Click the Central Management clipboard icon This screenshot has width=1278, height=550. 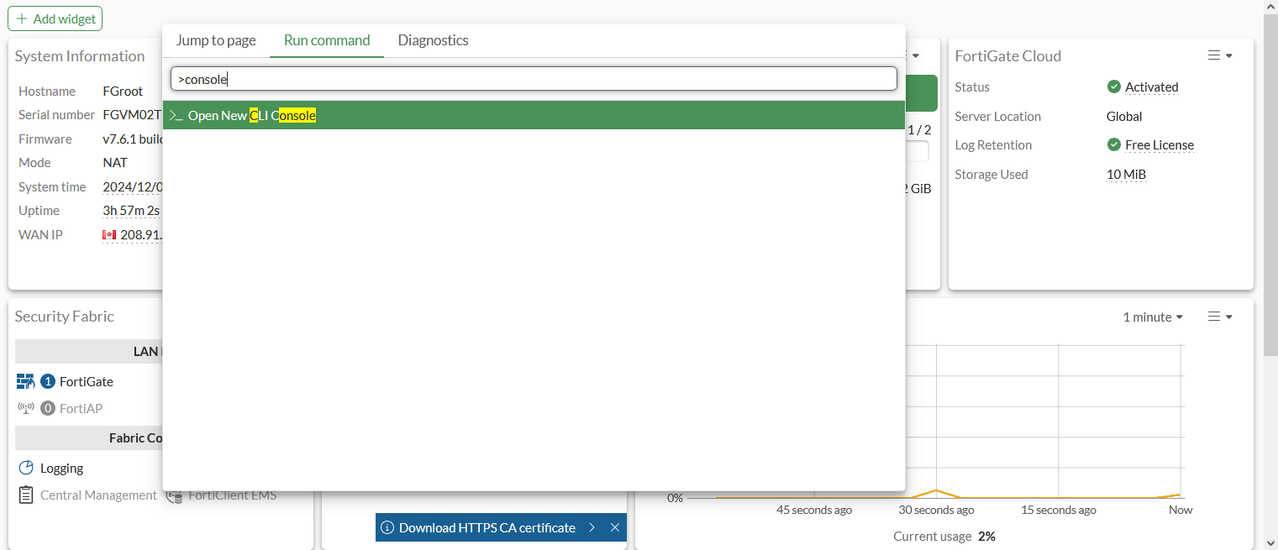pyautogui.click(x=26, y=495)
